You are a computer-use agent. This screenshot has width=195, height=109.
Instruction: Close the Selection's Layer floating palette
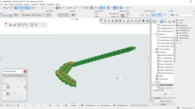(x=6, y=23)
